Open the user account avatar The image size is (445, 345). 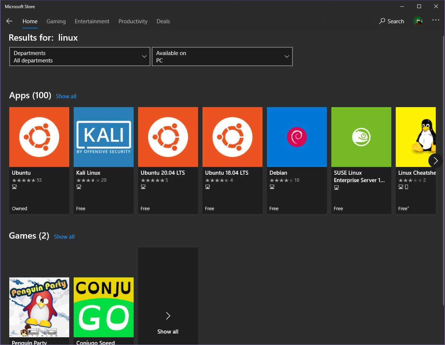click(x=418, y=21)
